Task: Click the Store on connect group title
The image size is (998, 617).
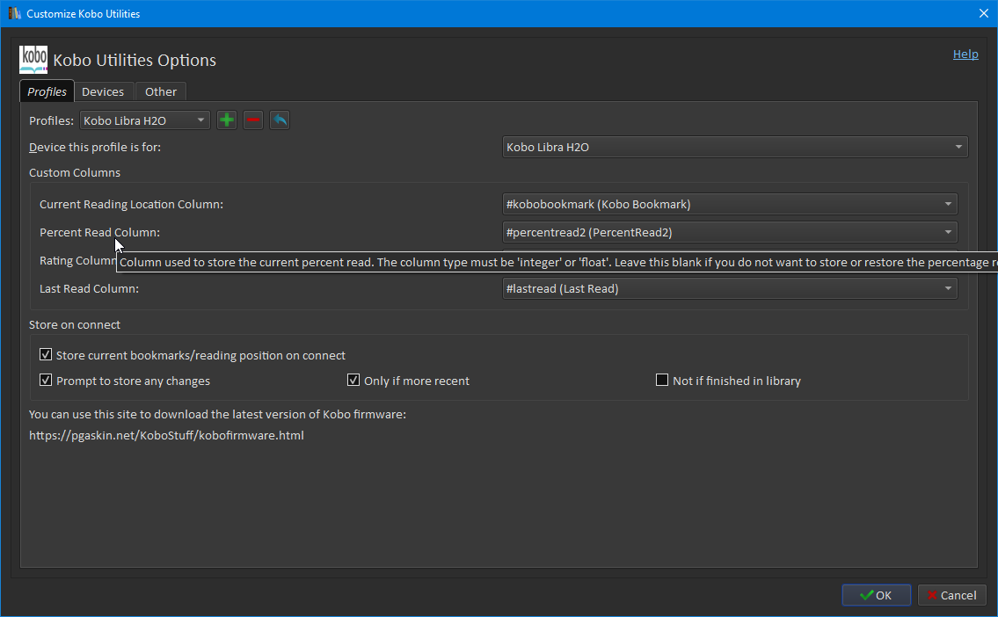Action: click(x=75, y=324)
